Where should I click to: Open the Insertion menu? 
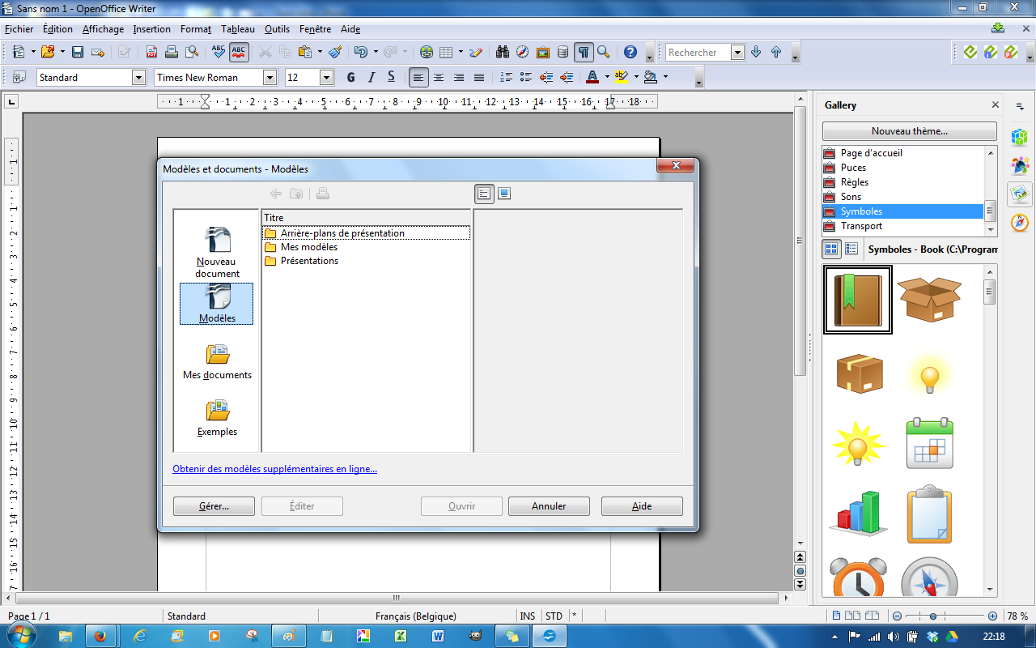(152, 29)
